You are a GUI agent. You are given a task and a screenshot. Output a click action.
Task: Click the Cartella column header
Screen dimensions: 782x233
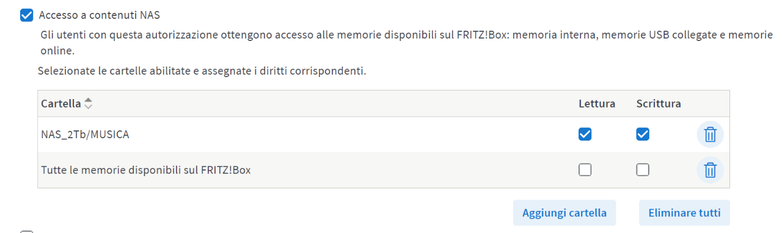point(60,104)
